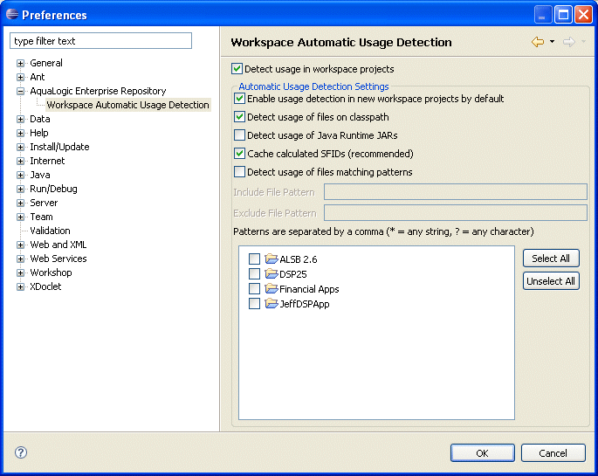Enable Detect usage of Java Runtime JARs
The height and width of the screenshot is (476, 598).
tap(239, 135)
